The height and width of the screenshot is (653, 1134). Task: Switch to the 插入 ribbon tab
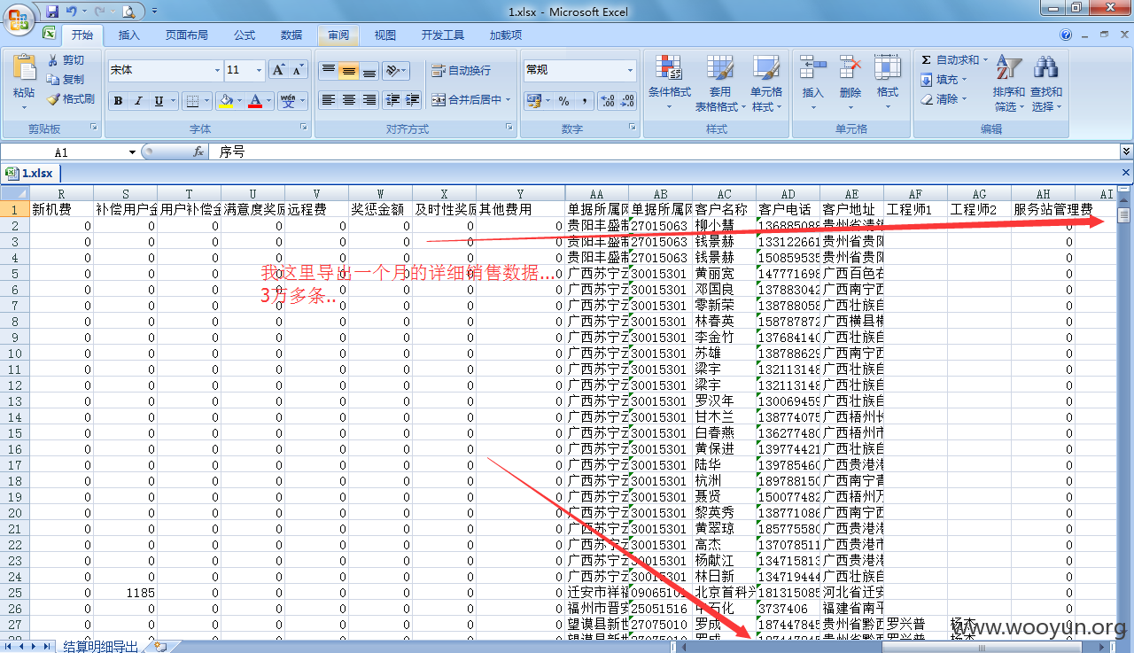(x=129, y=35)
